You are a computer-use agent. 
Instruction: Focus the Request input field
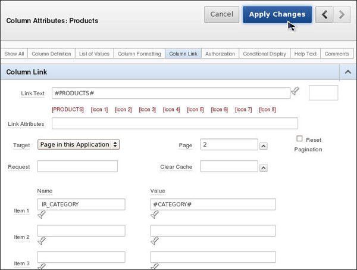(x=77, y=166)
